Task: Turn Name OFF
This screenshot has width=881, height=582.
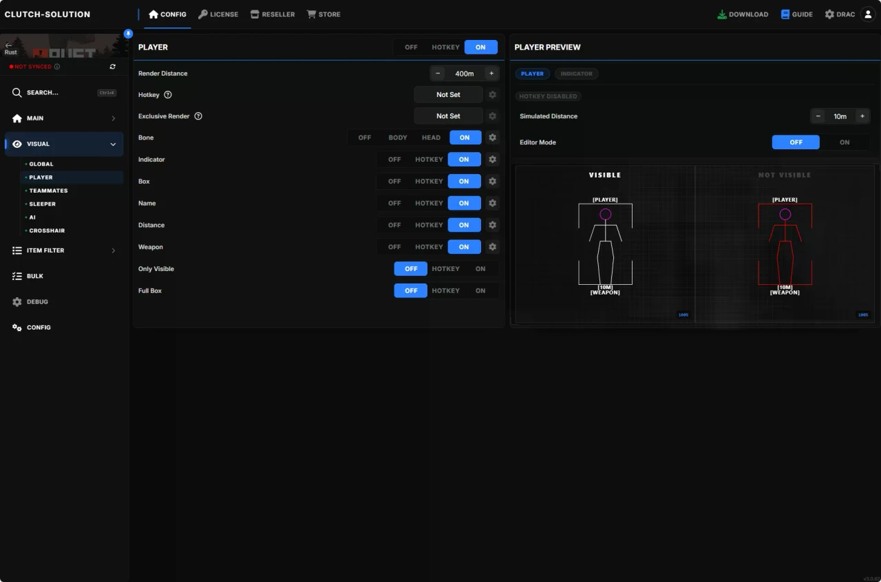Action: 394,203
